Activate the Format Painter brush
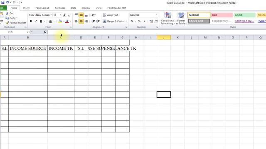The height and width of the screenshot is (149, 266). tap(7, 23)
